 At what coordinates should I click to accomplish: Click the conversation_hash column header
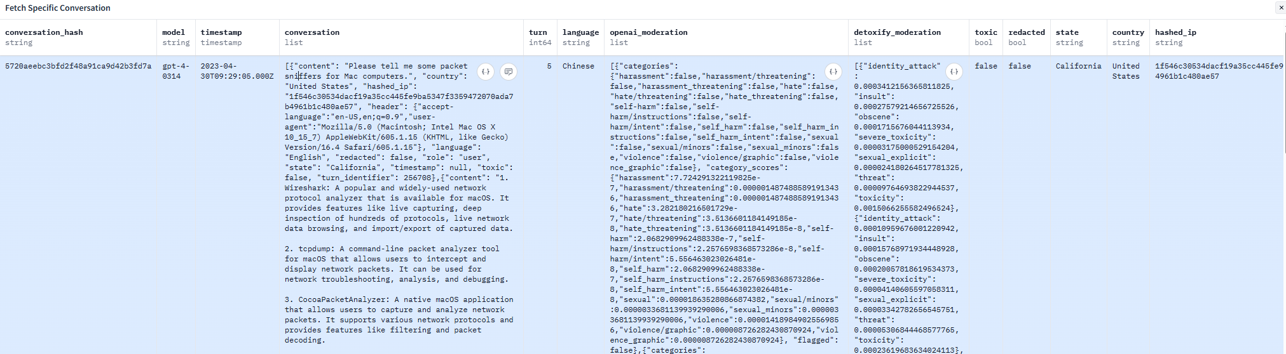[x=78, y=37]
